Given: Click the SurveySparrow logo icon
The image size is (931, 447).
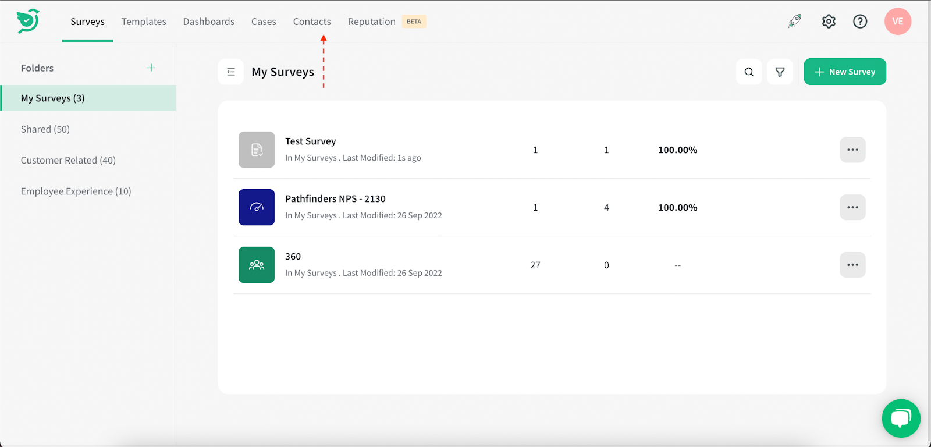Looking at the screenshot, I should click(x=28, y=21).
